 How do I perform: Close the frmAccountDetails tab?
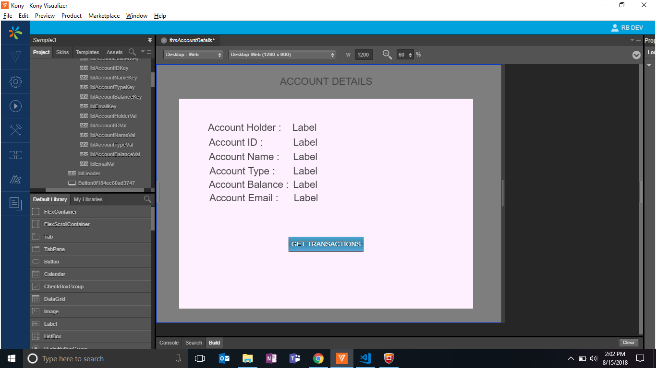164,40
